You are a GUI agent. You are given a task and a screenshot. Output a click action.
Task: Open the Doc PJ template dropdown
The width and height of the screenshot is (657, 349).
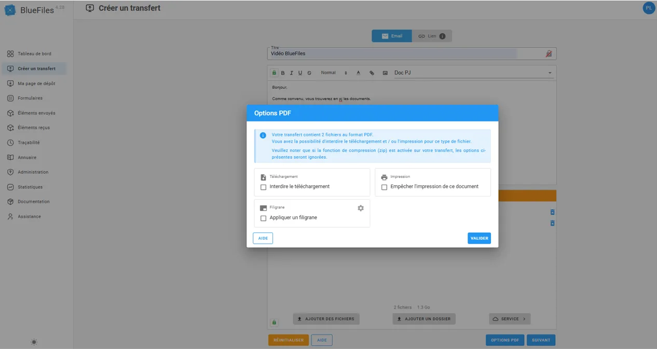coord(473,73)
